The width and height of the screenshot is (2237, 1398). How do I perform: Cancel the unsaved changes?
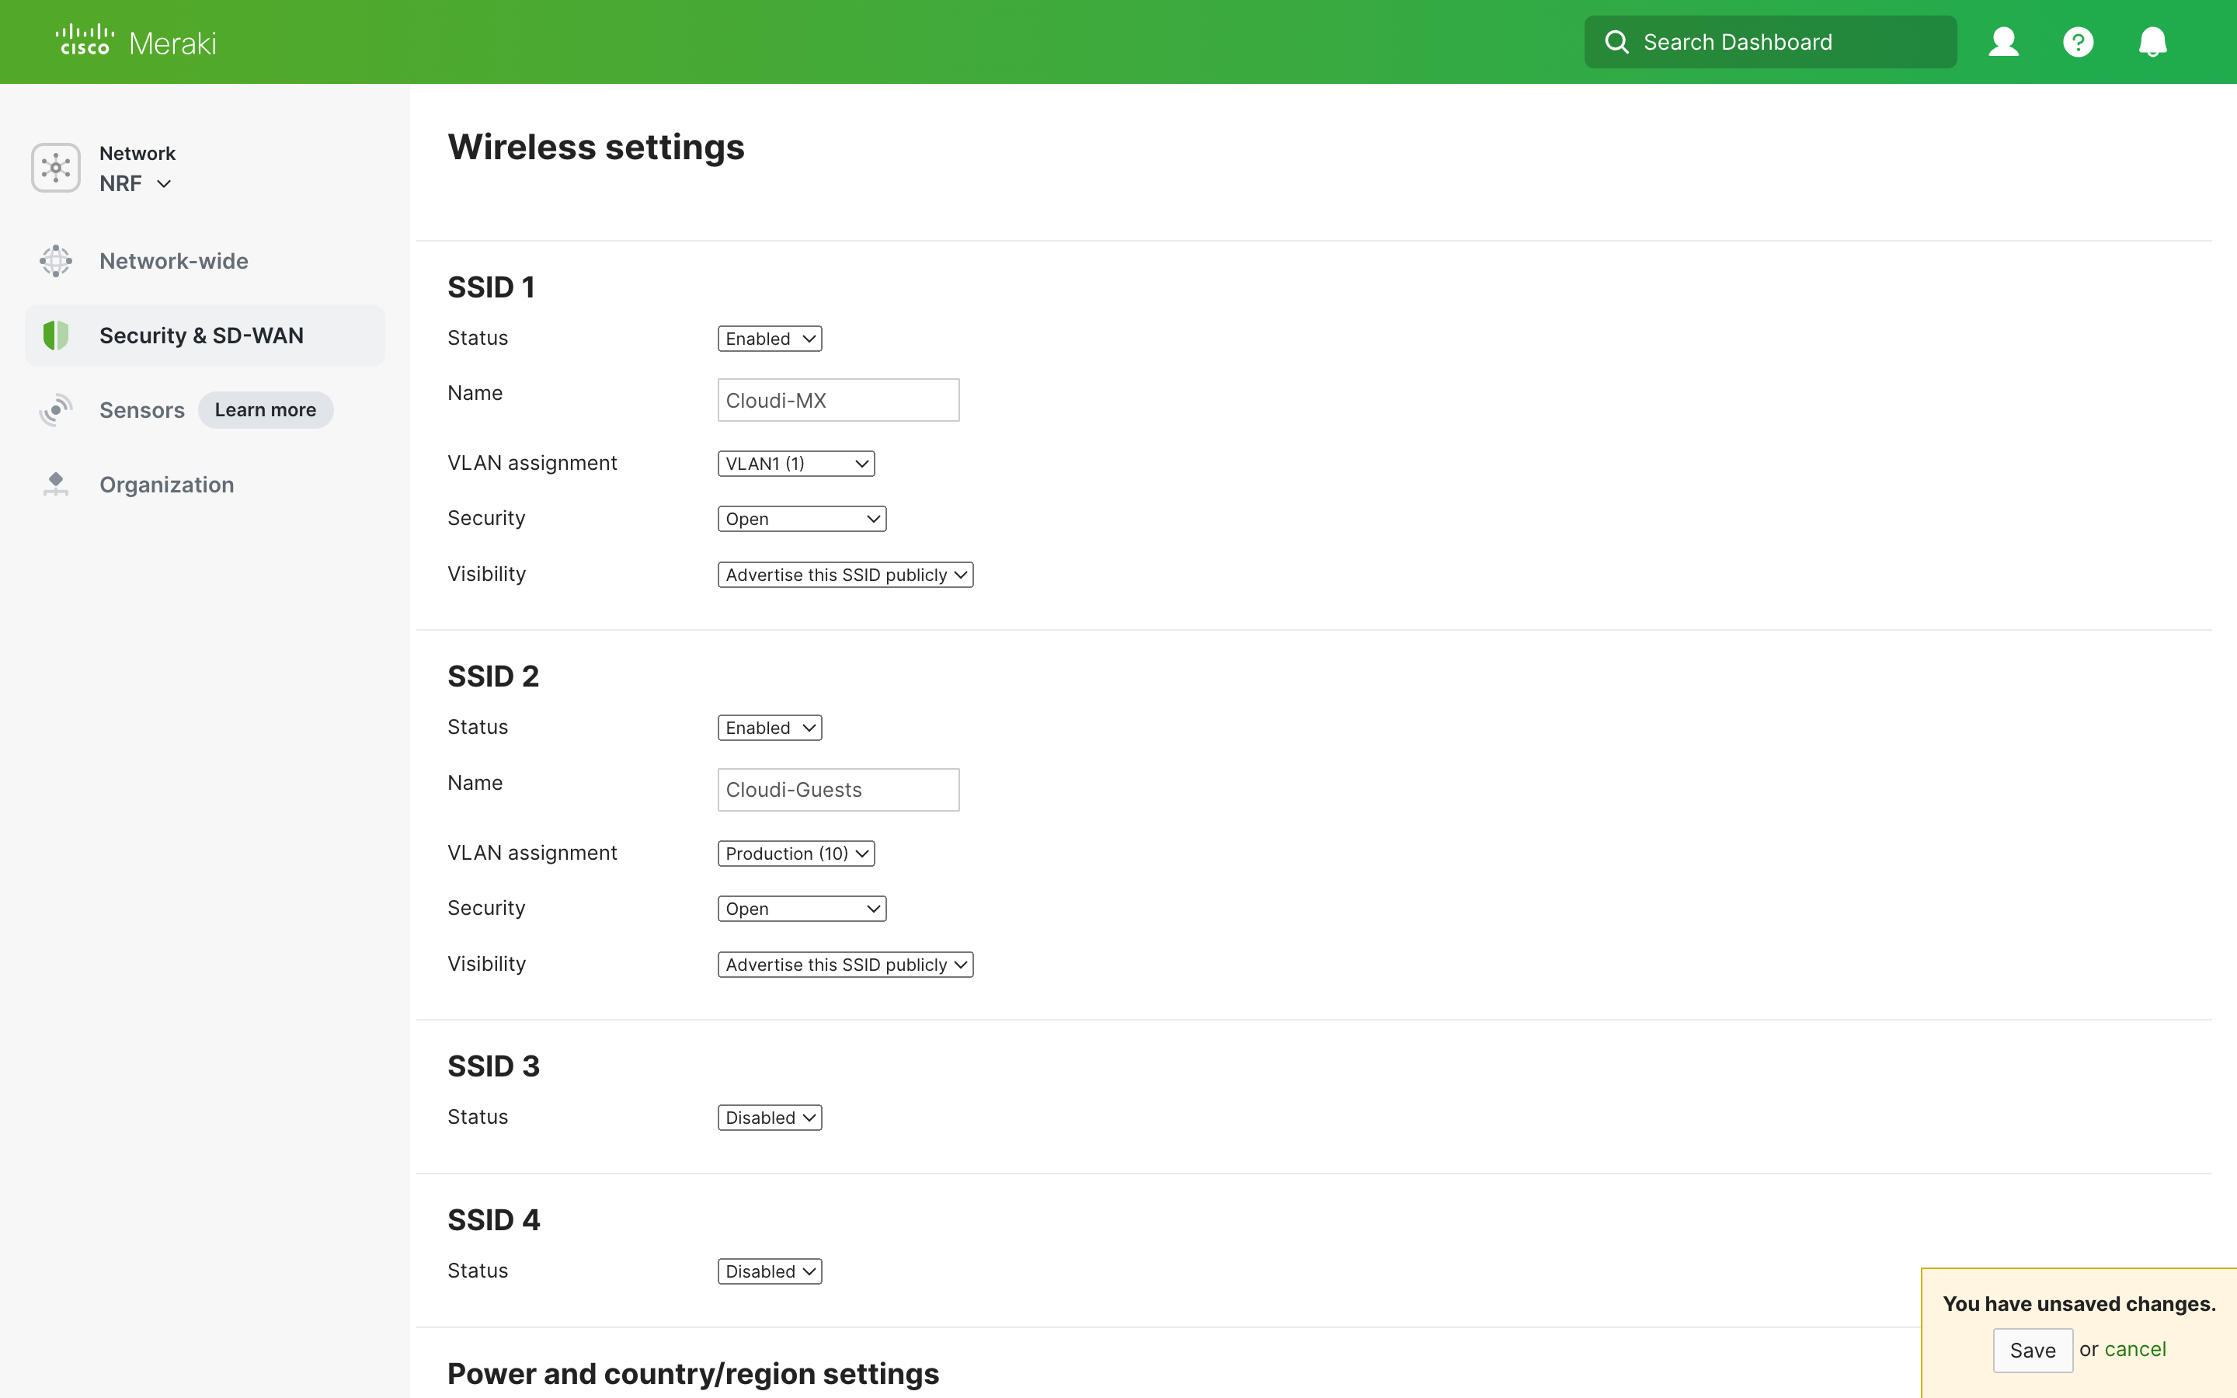[x=2135, y=1349]
